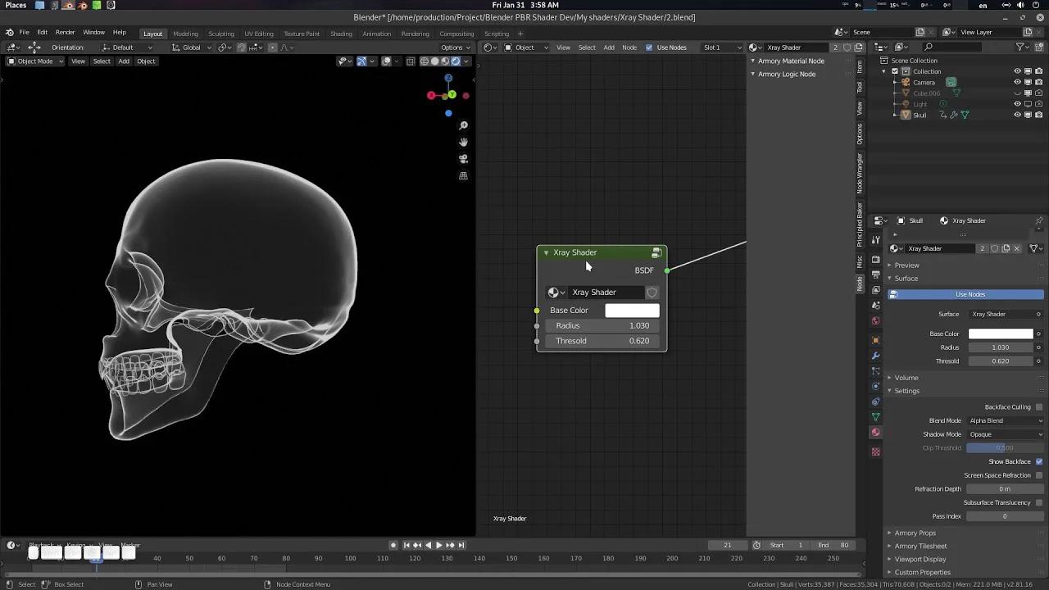Image resolution: width=1049 pixels, height=590 pixels.
Task: Enable the Screen Space Refraction checkbox
Action: click(1039, 475)
